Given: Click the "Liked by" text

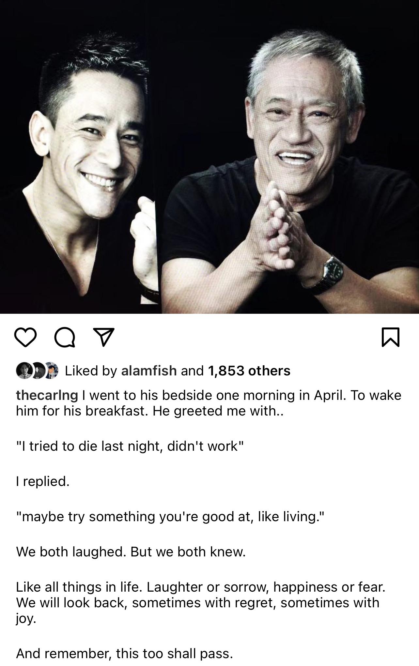Looking at the screenshot, I should pyautogui.click(x=91, y=371).
